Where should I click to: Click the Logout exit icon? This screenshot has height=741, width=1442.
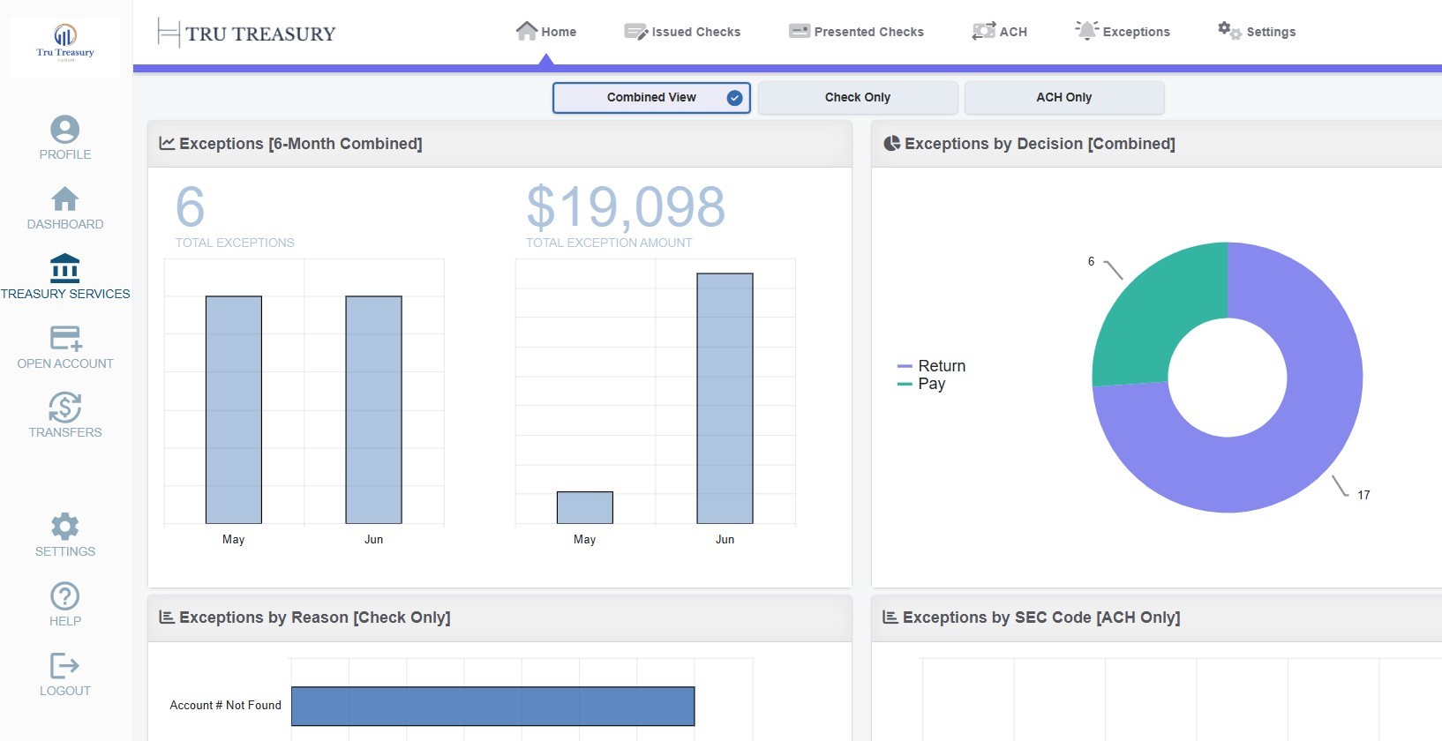point(65,666)
